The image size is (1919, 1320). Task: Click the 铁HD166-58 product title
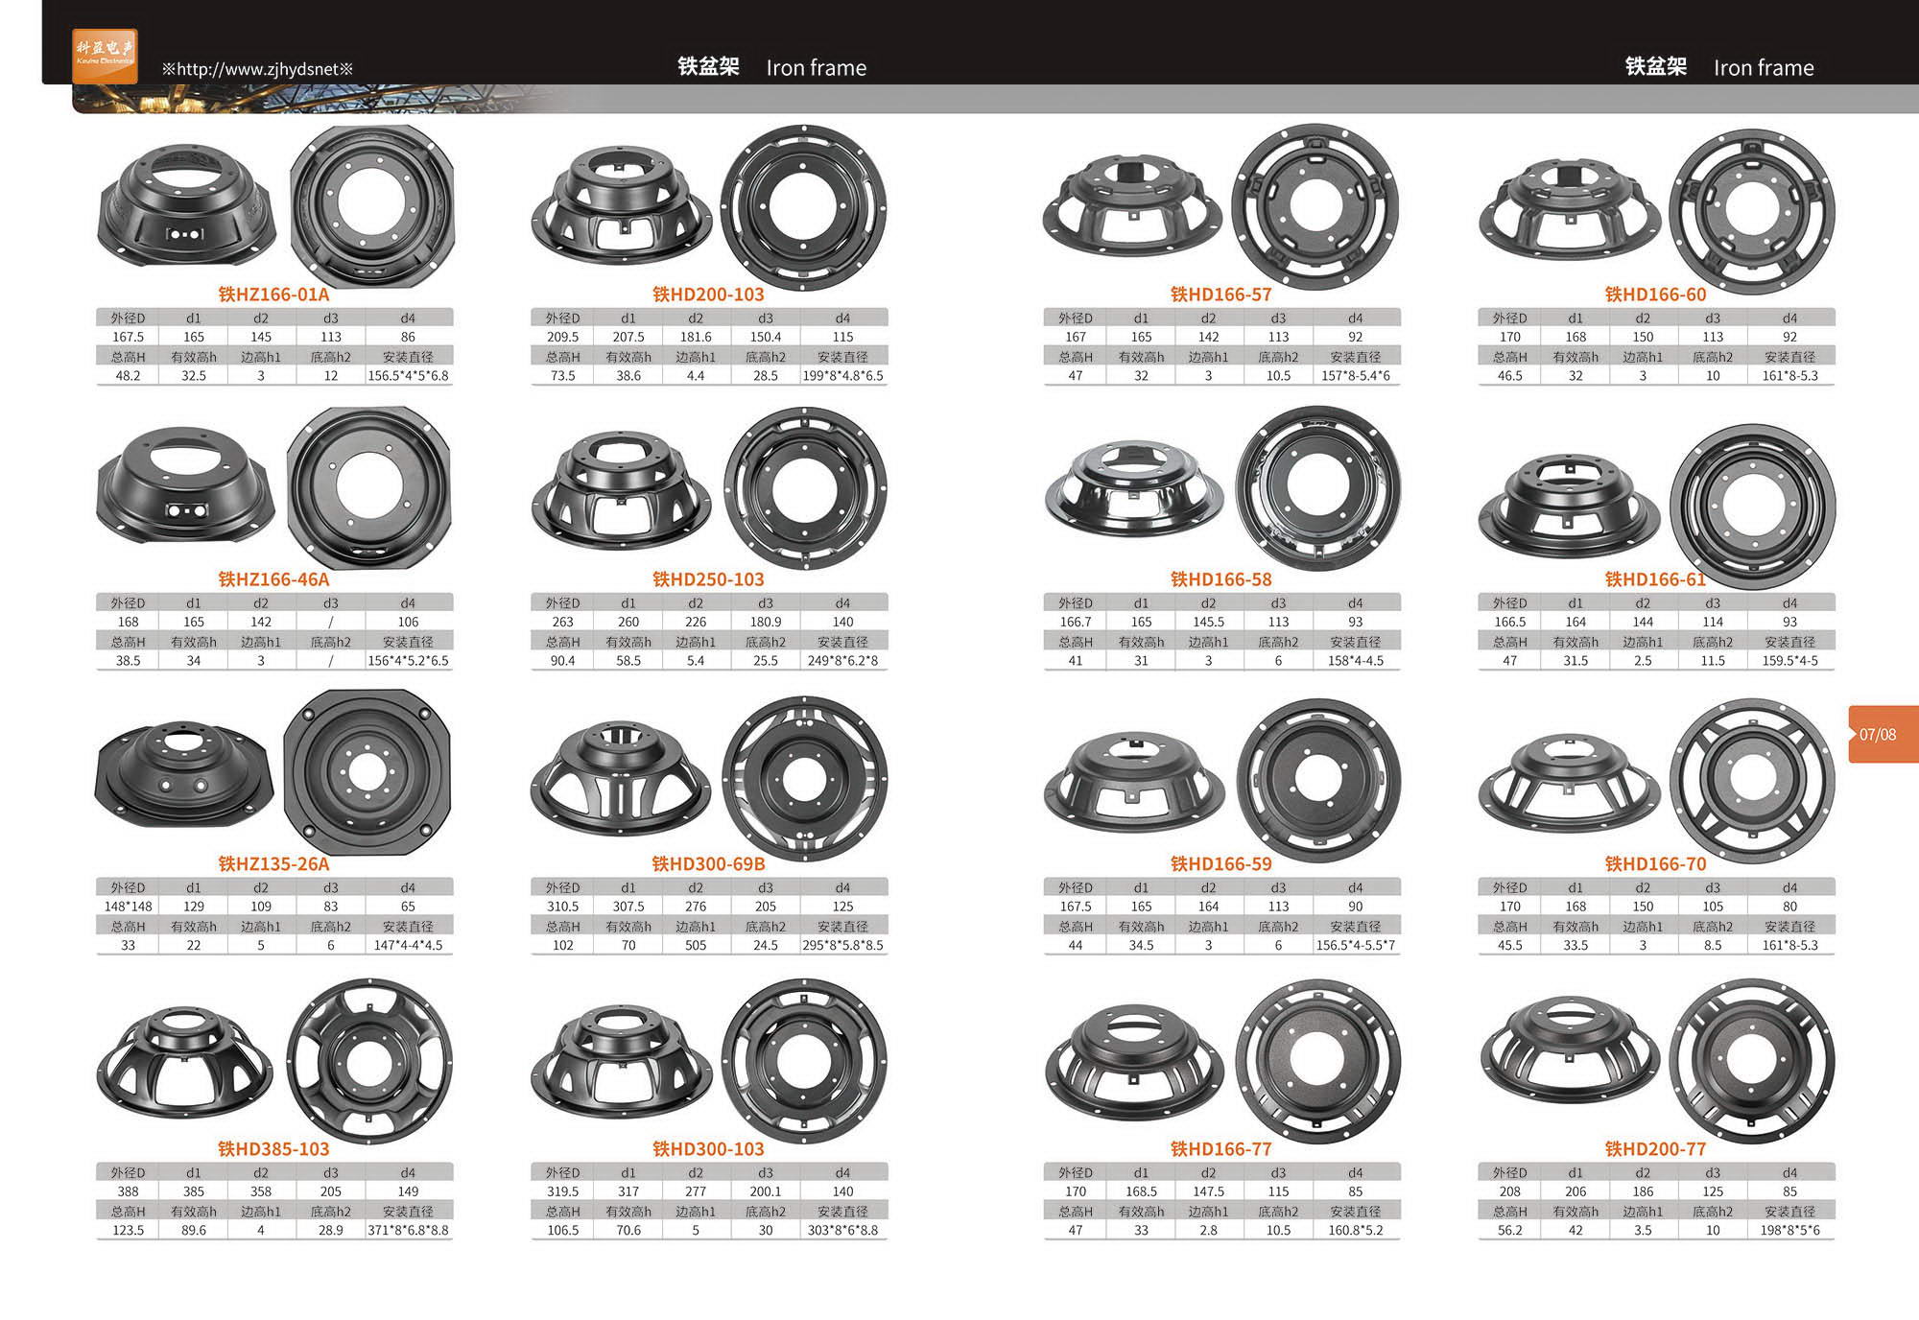point(1220,579)
